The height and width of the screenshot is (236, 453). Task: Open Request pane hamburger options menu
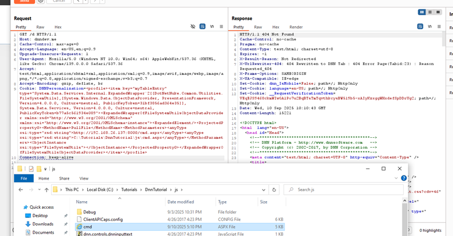point(221,27)
